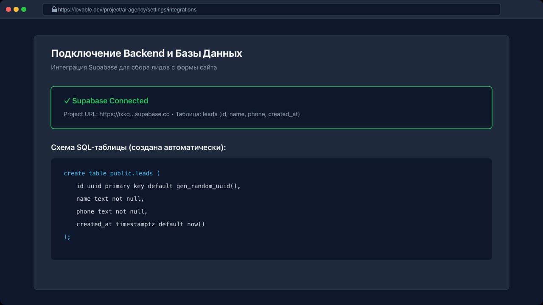Click the lock icon in the address bar
The height and width of the screenshot is (305, 543).
pos(54,9)
